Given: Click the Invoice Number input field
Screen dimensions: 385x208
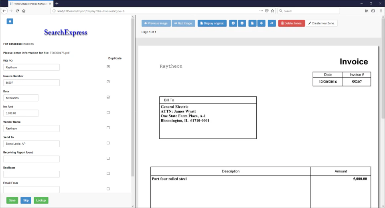Looking at the screenshot, I should coord(31,82).
